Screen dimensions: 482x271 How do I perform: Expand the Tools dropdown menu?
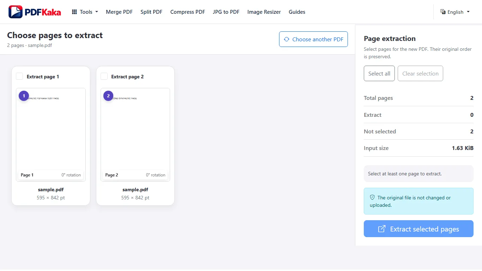tap(85, 12)
